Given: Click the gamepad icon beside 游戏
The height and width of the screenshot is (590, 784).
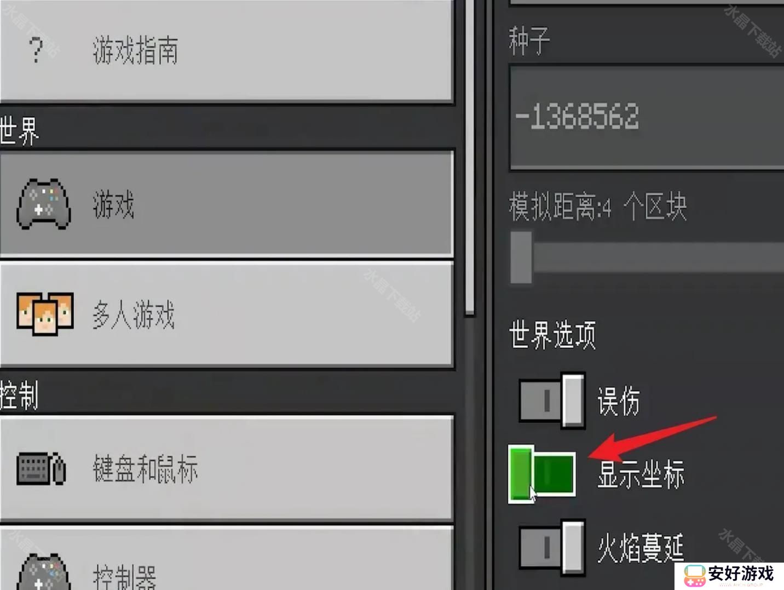Looking at the screenshot, I should click(x=44, y=204).
